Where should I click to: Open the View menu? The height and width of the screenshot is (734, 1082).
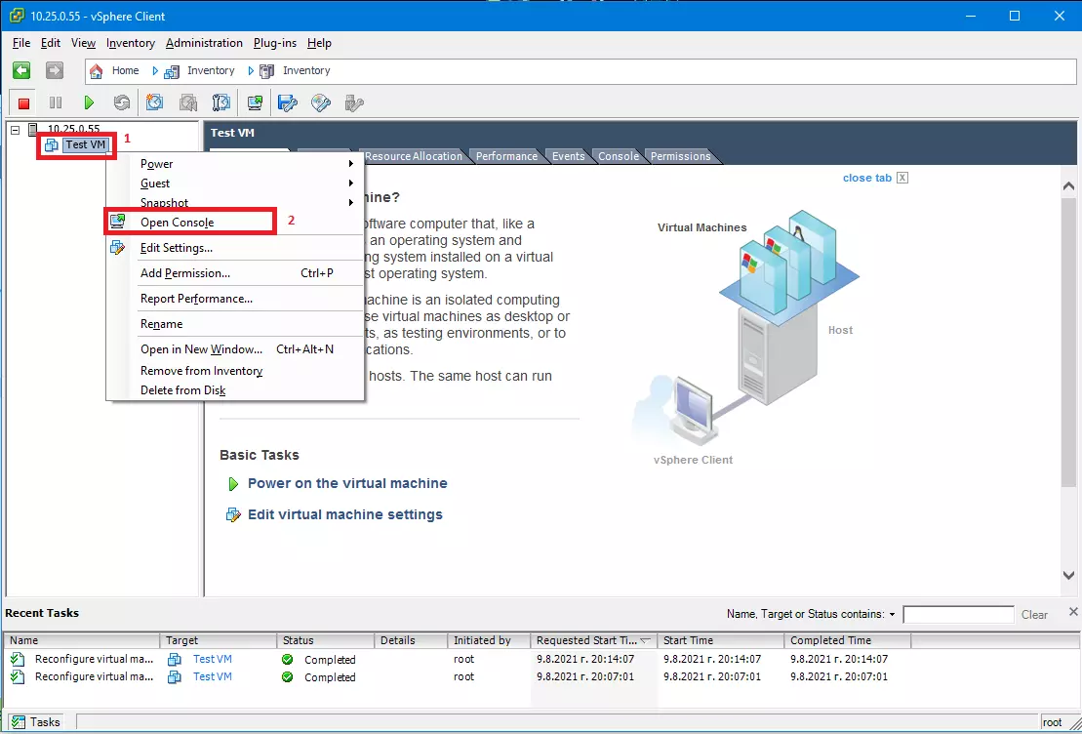click(84, 43)
